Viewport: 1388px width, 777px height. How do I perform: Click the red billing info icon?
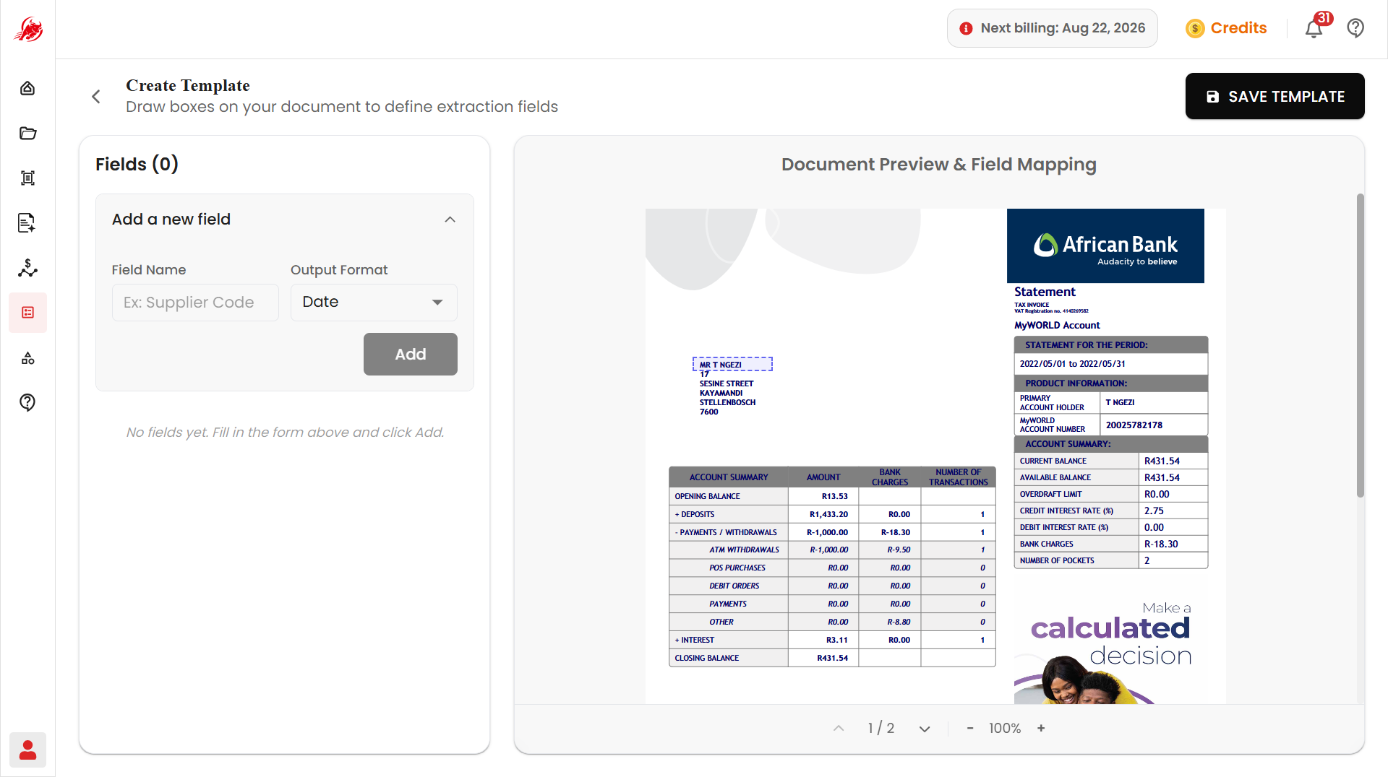[x=966, y=28]
